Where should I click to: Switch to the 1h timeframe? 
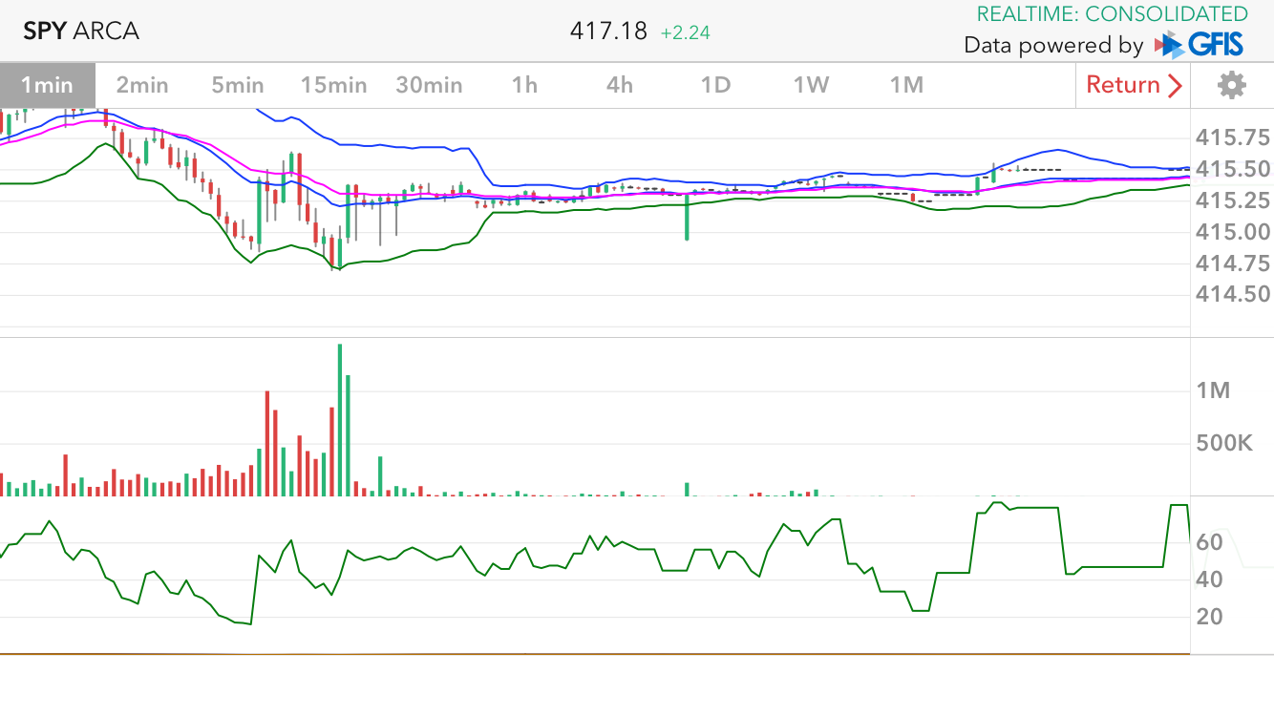coord(524,85)
